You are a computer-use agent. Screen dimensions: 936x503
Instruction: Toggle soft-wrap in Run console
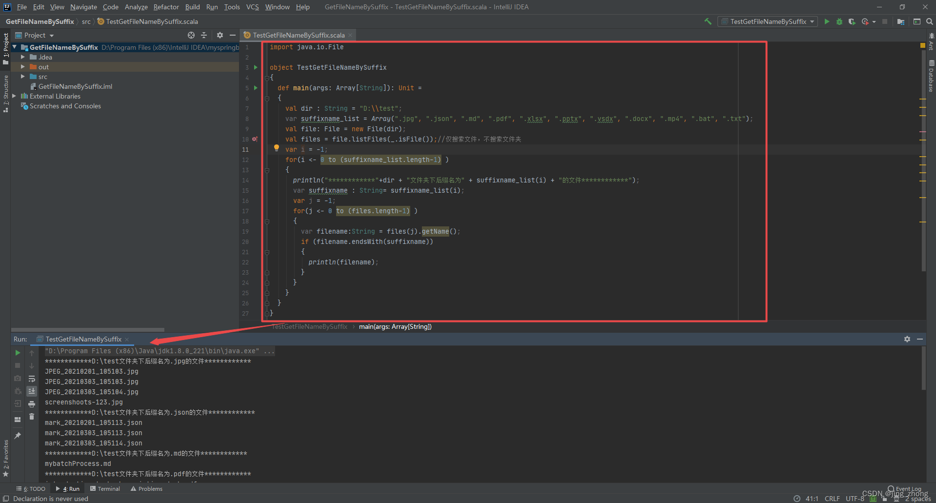point(32,379)
